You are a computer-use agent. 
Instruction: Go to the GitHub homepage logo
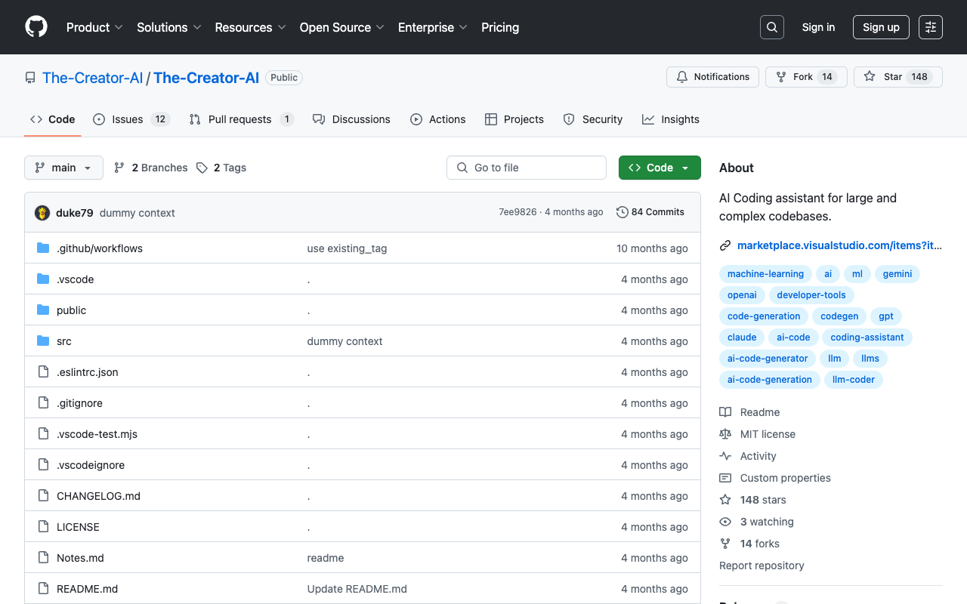pyautogui.click(x=36, y=27)
